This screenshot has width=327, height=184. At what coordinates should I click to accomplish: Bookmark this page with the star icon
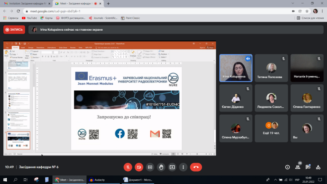tap(307, 11)
